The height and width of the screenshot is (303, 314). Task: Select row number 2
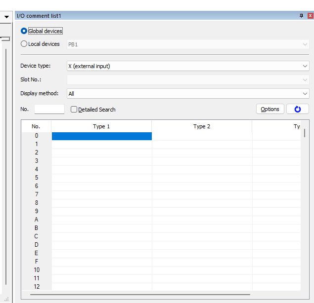click(37, 152)
